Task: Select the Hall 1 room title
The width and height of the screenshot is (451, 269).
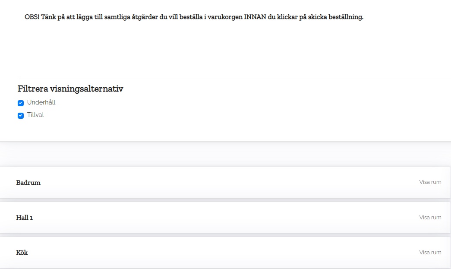Action: [25, 218]
